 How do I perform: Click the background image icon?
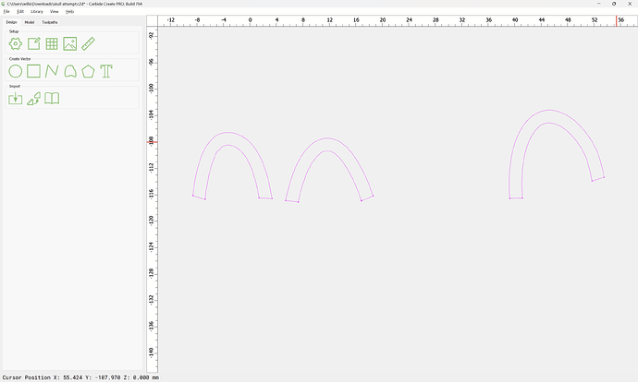[70, 43]
